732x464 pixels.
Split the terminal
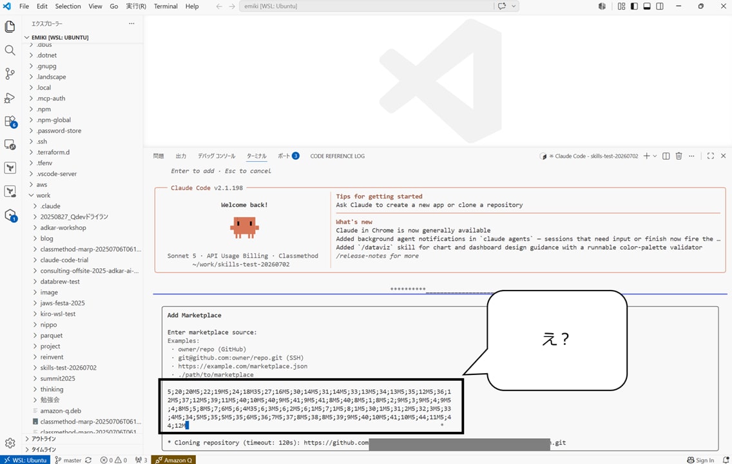[666, 156]
